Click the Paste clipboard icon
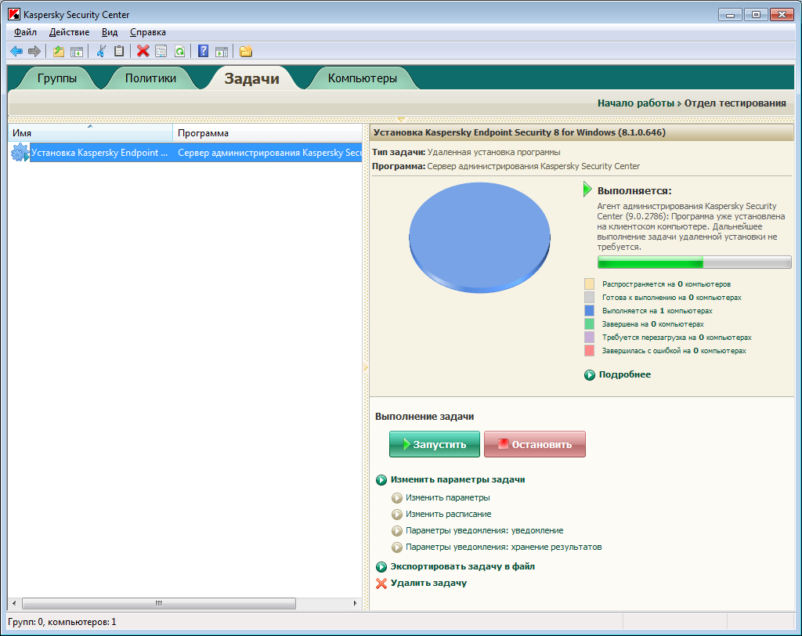The width and height of the screenshot is (802, 636). [119, 51]
